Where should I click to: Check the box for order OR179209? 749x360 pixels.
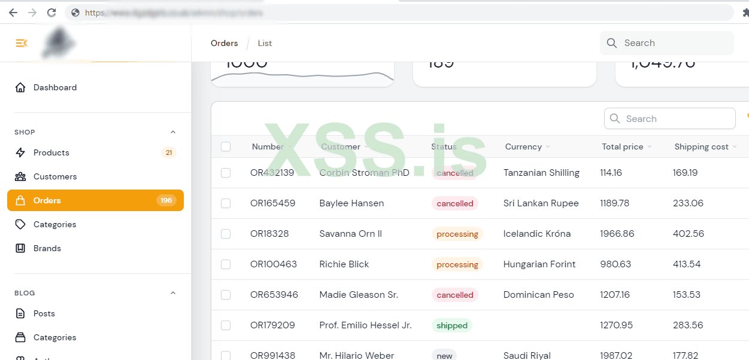(226, 325)
